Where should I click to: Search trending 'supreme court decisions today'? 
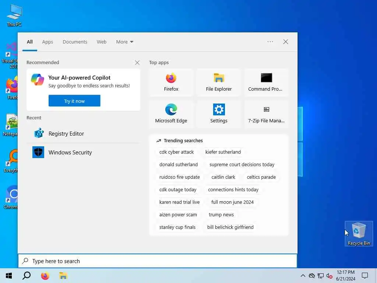click(242, 165)
